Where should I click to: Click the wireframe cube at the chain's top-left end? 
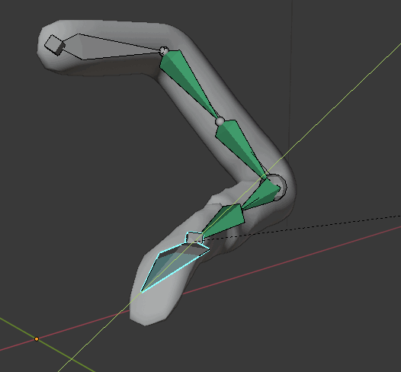(55, 45)
